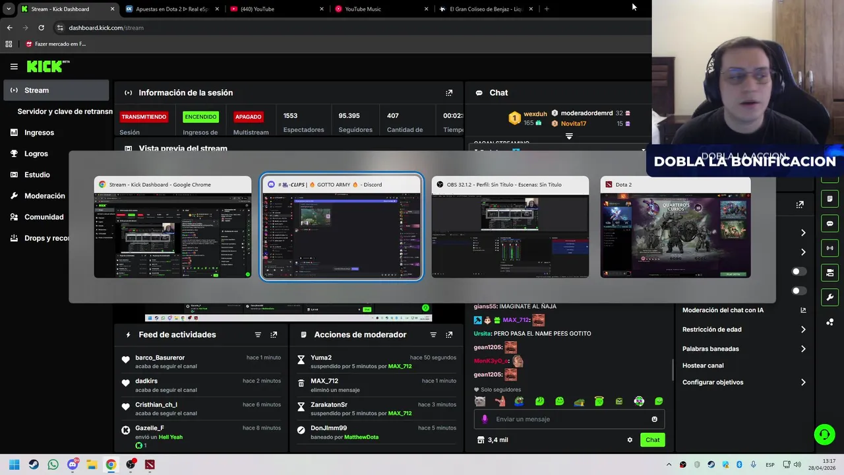Toggle the upper switch in moderation panel
This screenshot has height=475, width=844.
click(799, 272)
